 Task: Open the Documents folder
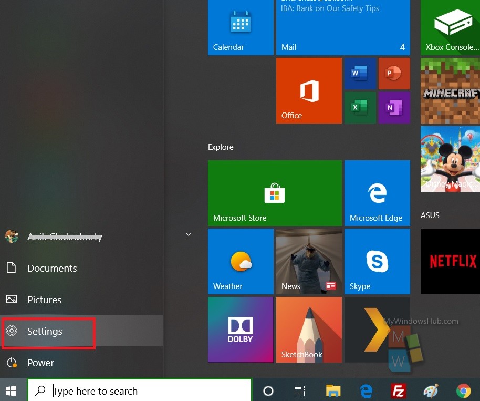point(81,268)
